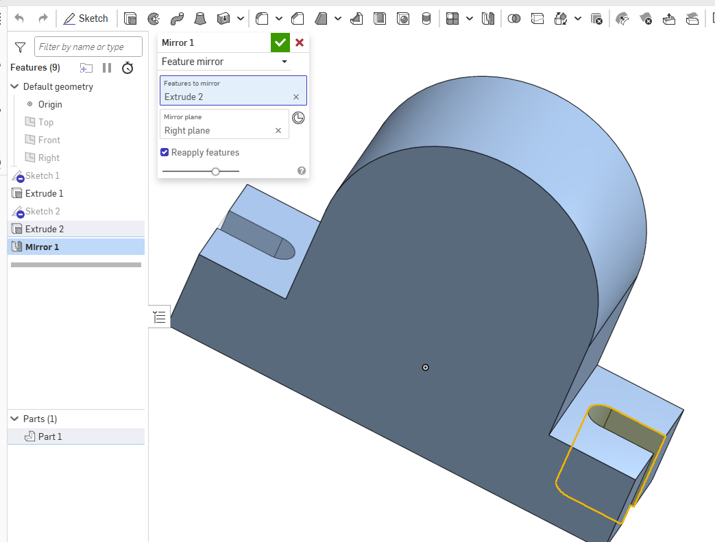Image resolution: width=715 pixels, height=542 pixels.
Task: Select the Sweep tool
Action: [177, 19]
